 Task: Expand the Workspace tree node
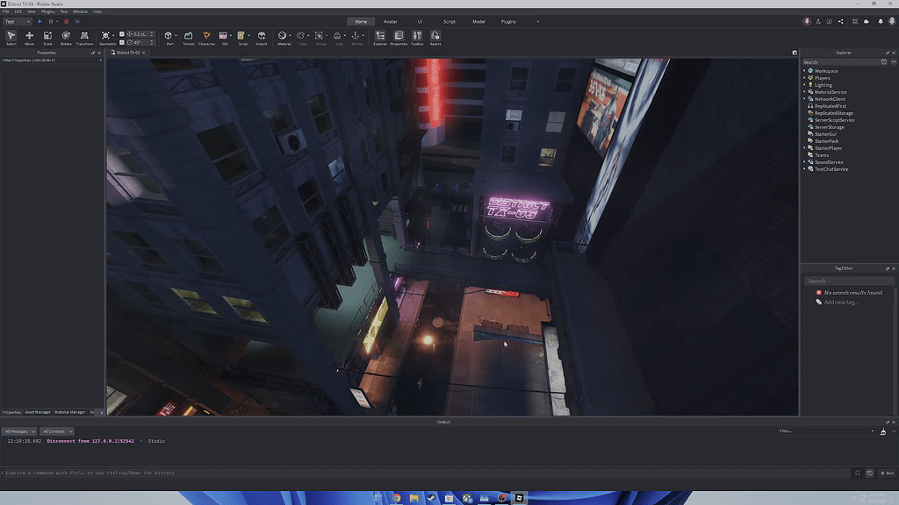tap(804, 71)
